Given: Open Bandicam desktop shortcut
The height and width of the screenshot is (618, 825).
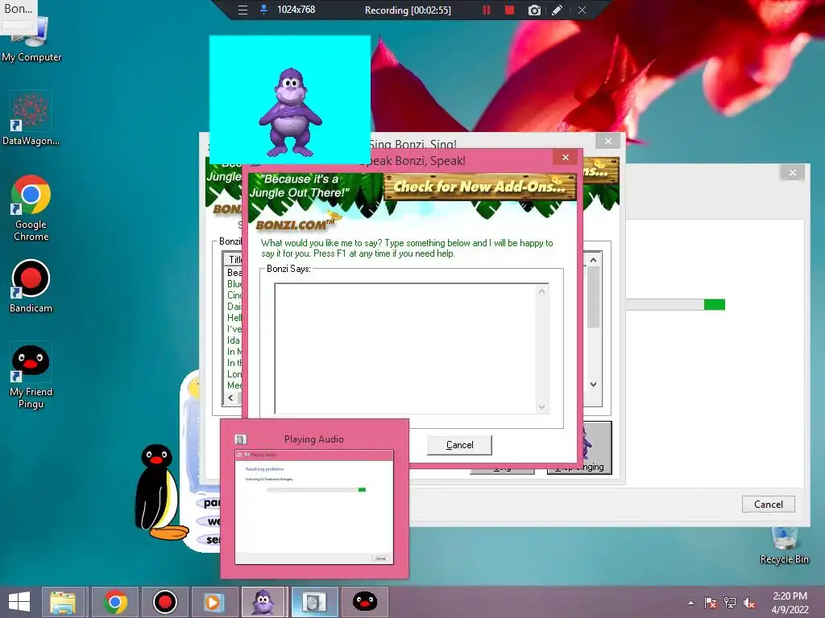Looking at the screenshot, I should click(x=31, y=286).
